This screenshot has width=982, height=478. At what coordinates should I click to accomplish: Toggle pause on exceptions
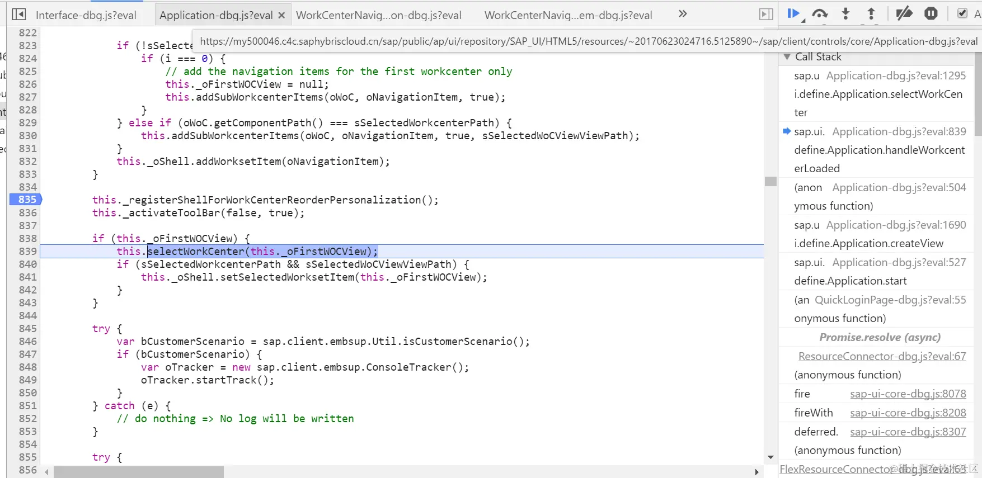[x=931, y=14]
